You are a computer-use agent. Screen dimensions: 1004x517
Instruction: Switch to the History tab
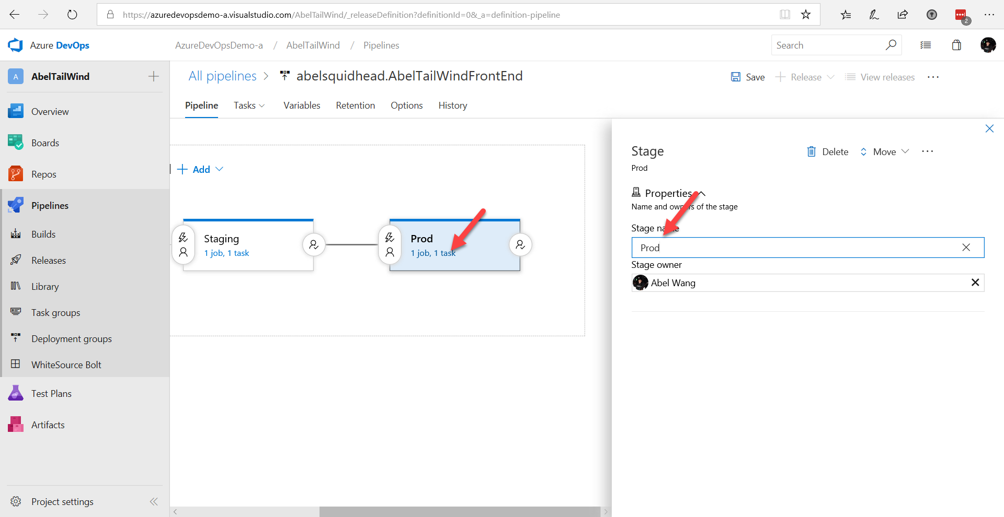(x=452, y=105)
